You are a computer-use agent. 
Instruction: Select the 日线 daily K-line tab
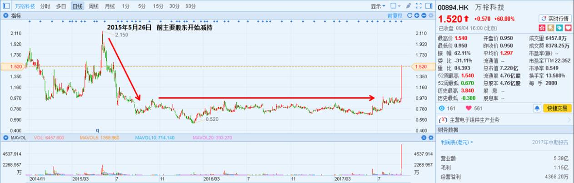78,6
